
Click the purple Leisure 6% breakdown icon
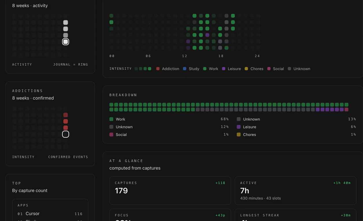(239, 127)
